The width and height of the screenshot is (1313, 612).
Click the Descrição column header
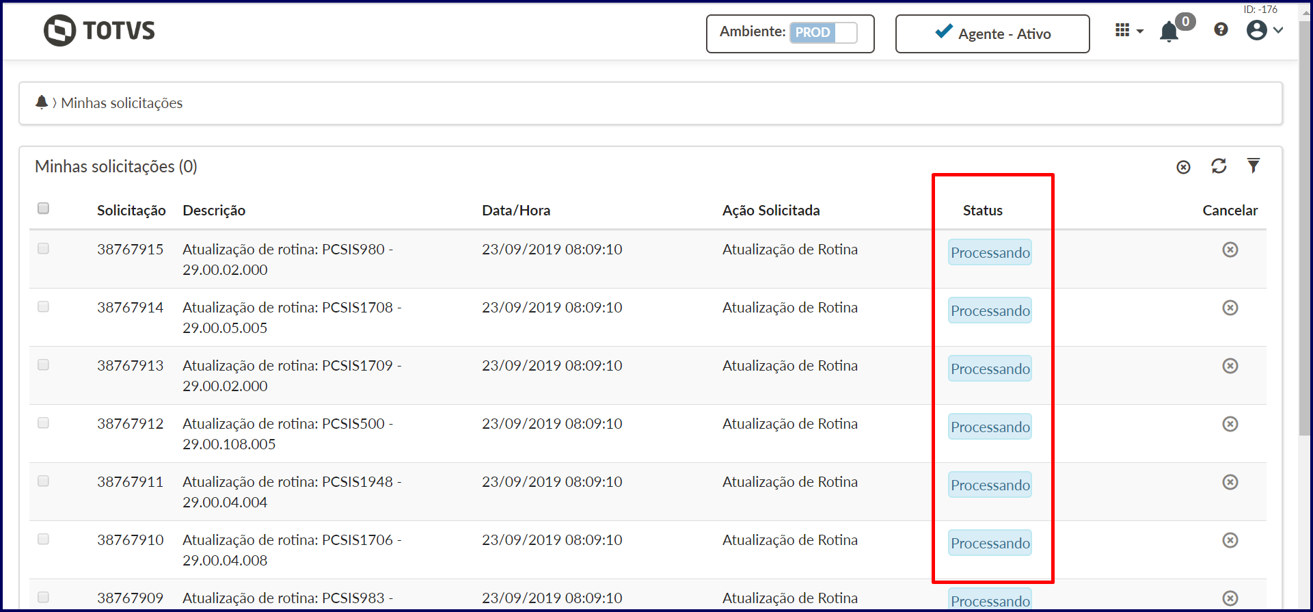tap(214, 211)
